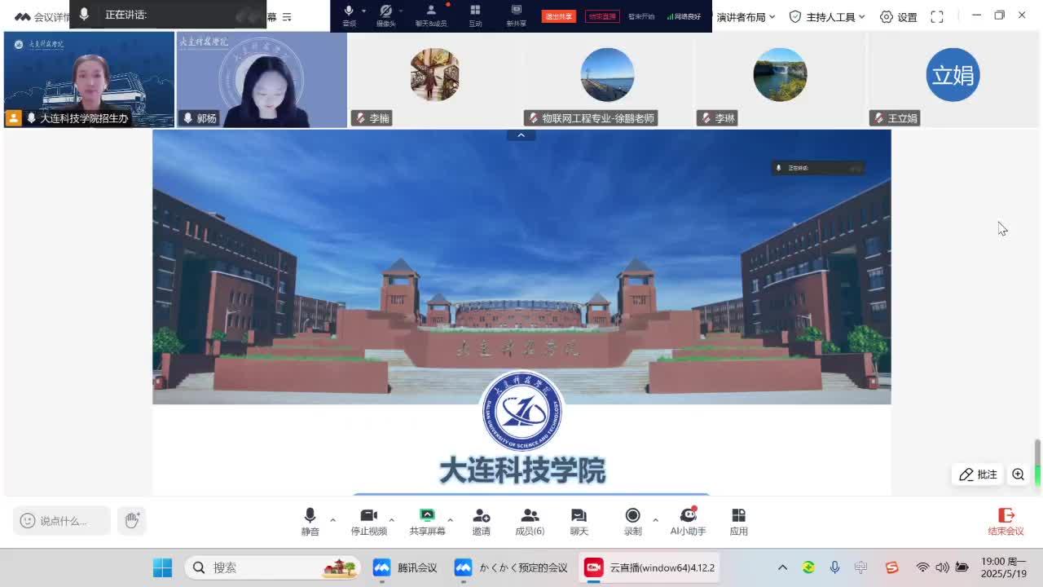The height and width of the screenshot is (587, 1043).
Task: Open the 成员(6) members panel
Action: 530,522
